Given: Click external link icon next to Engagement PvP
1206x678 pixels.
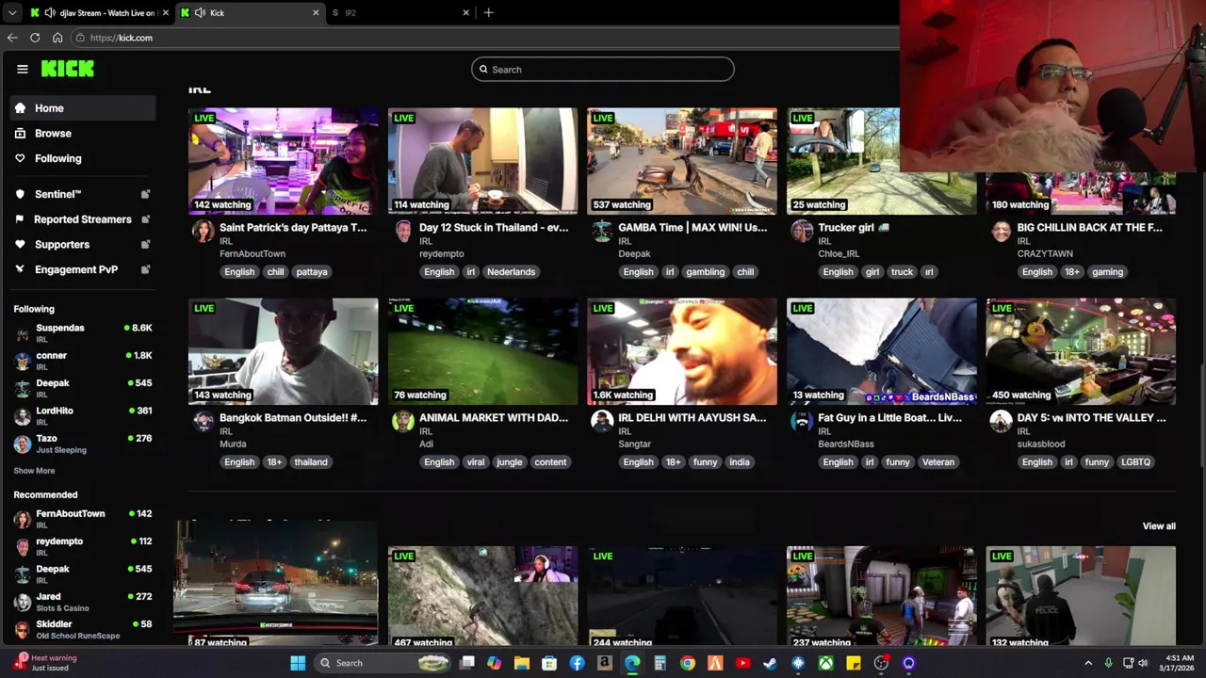Looking at the screenshot, I should (x=145, y=269).
